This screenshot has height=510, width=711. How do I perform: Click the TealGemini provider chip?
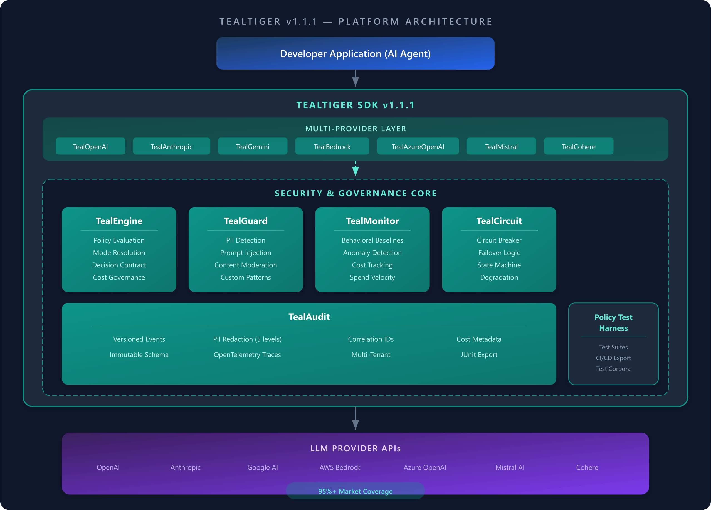[252, 146]
